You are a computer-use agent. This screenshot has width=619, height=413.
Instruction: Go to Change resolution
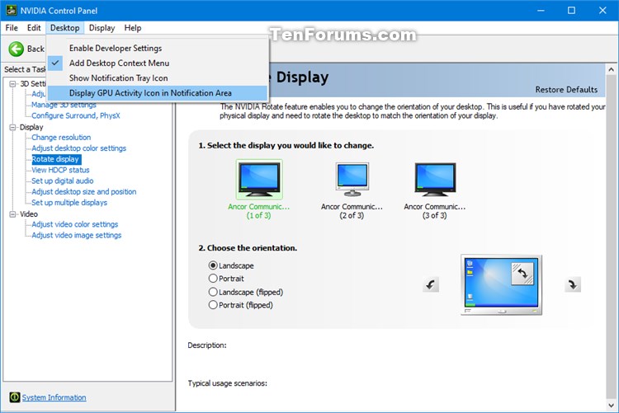click(61, 138)
